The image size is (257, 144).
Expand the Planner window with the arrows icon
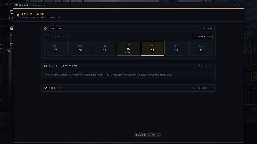(x=235, y=5)
